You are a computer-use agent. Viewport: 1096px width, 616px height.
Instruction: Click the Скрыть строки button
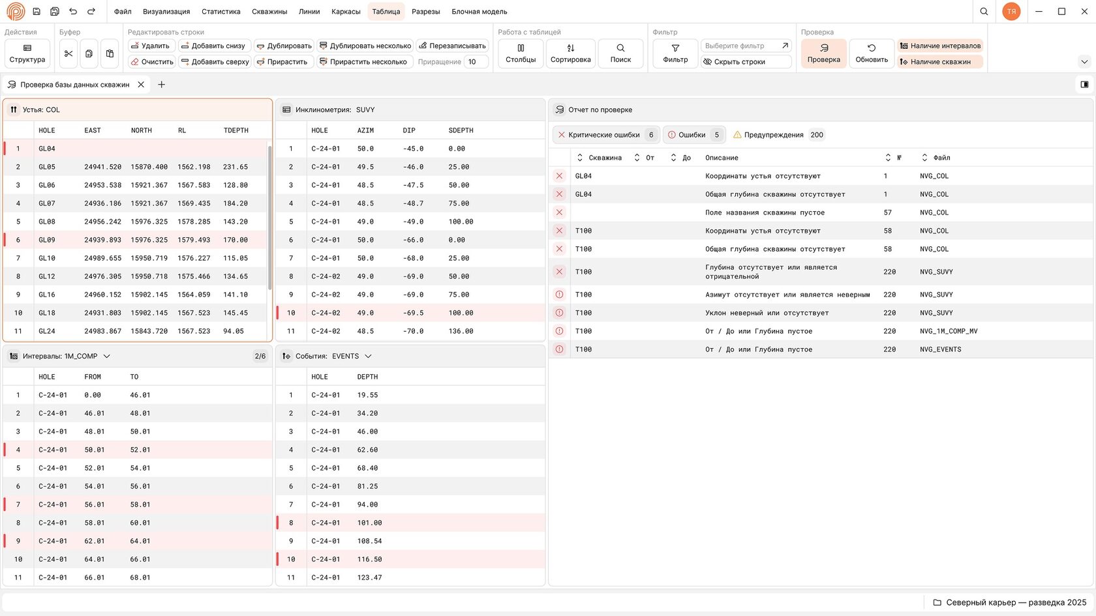746,61
